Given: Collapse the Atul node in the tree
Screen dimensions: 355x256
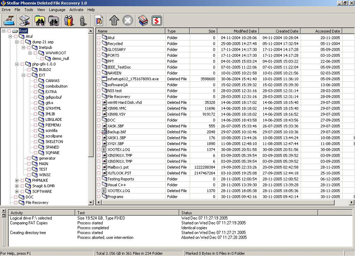Looking at the screenshot, I should pos(10,36).
